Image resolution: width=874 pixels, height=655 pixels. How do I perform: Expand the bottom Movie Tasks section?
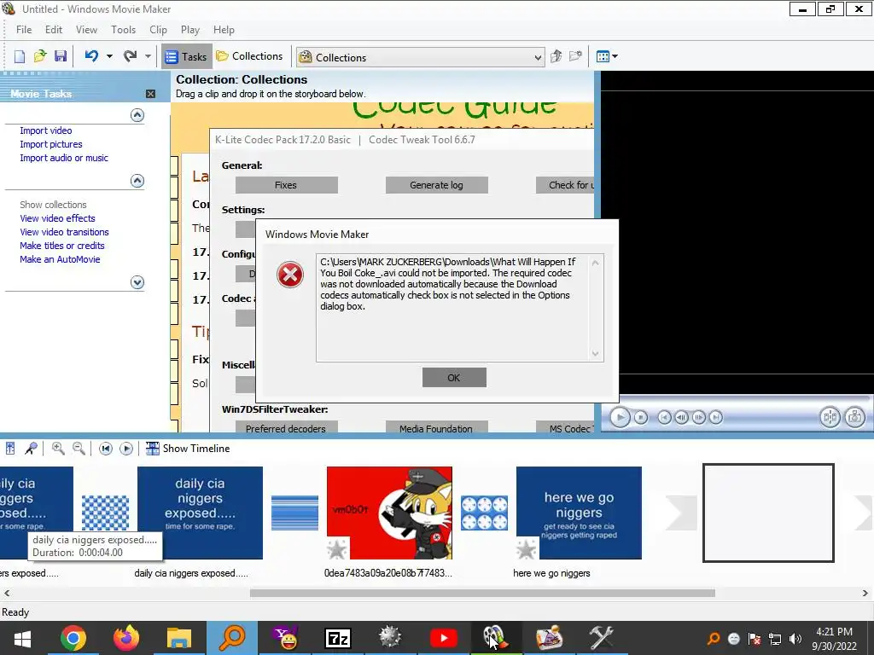[137, 282]
